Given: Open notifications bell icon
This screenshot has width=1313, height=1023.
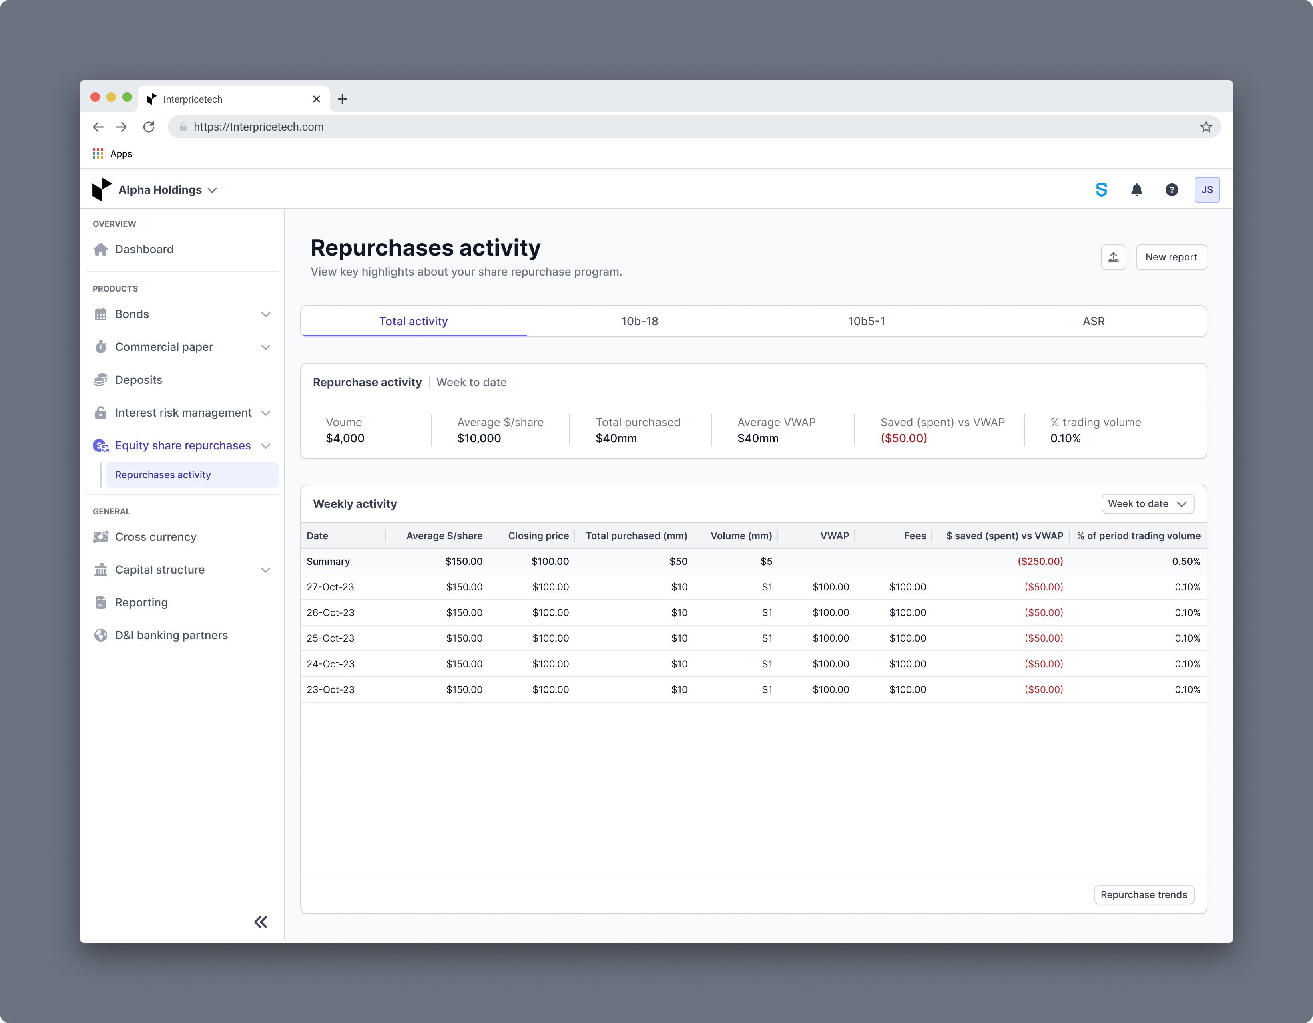Looking at the screenshot, I should click(1136, 190).
